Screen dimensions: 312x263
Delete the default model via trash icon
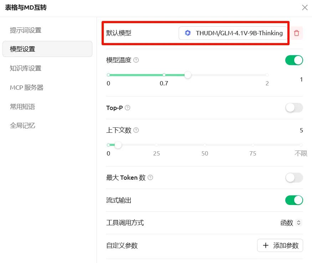[x=296, y=33]
